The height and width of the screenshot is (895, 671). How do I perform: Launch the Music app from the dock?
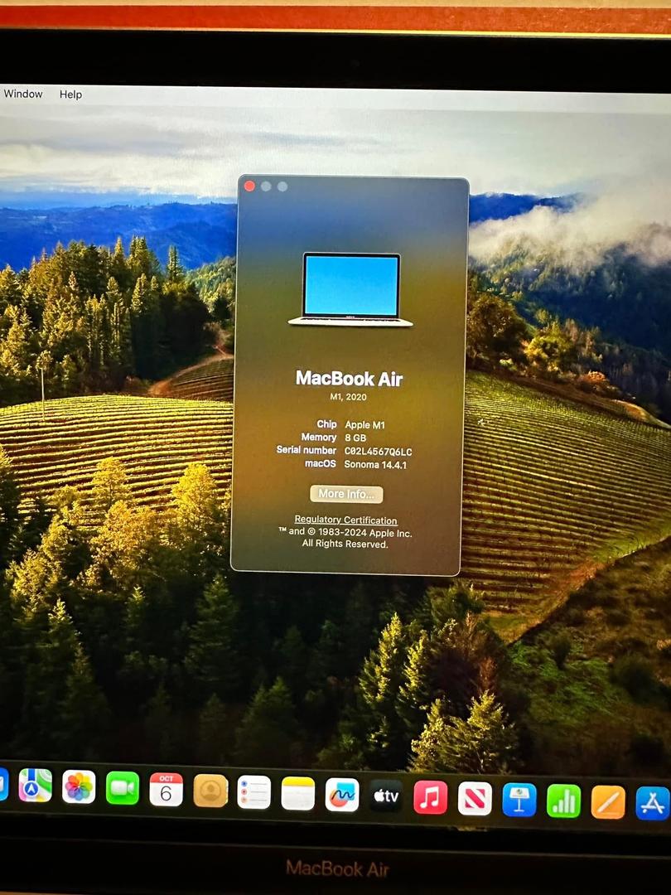(x=431, y=797)
